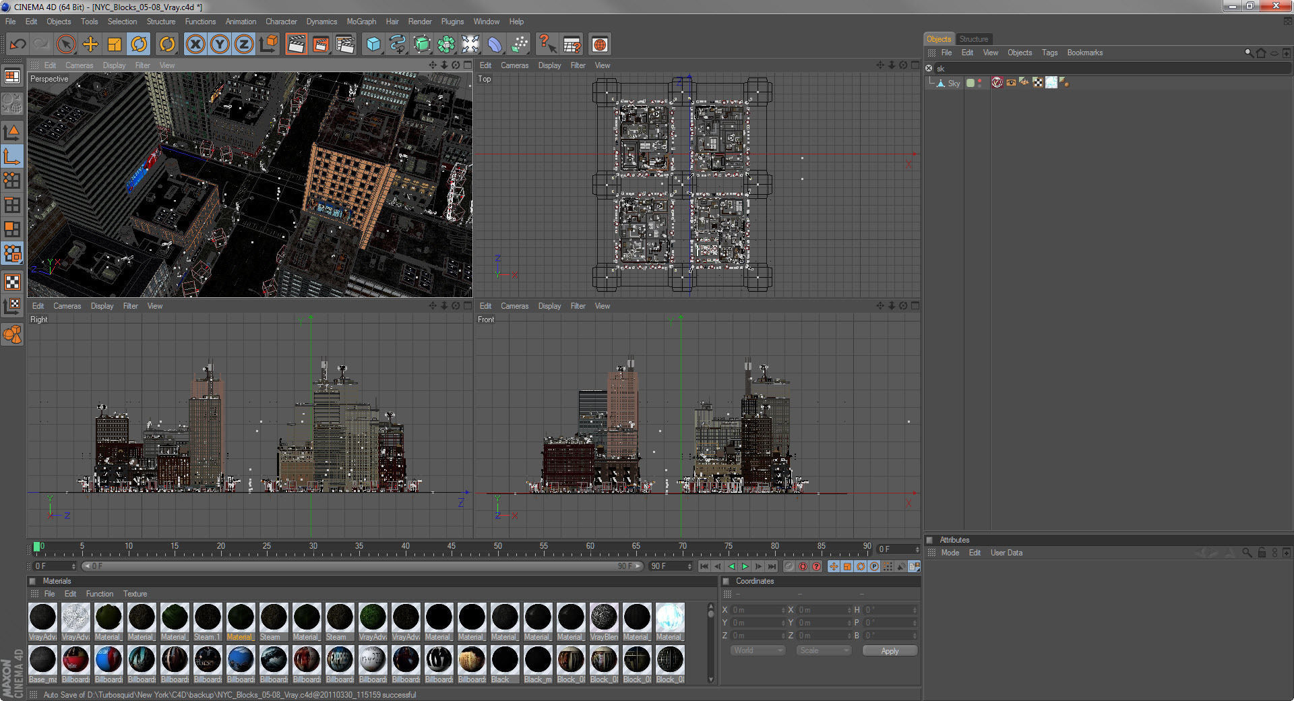Switch to Points mode in left sidebar

click(x=12, y=180)
